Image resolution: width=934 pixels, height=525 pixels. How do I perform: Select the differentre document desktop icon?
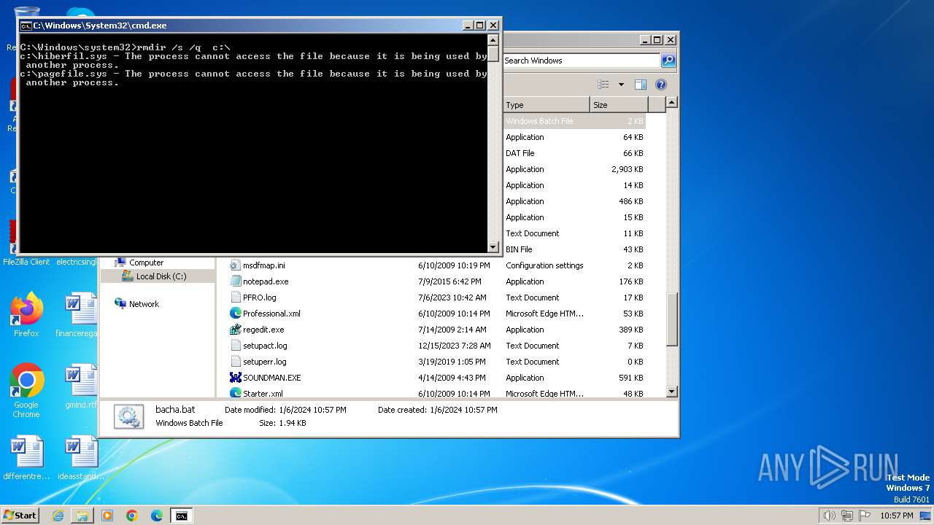click(x=26, y=458)
